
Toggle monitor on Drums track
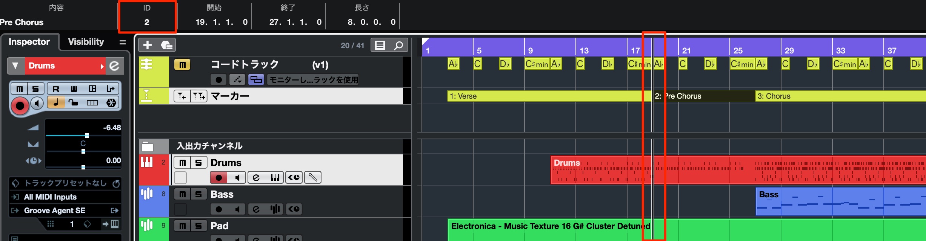(237, 177)
